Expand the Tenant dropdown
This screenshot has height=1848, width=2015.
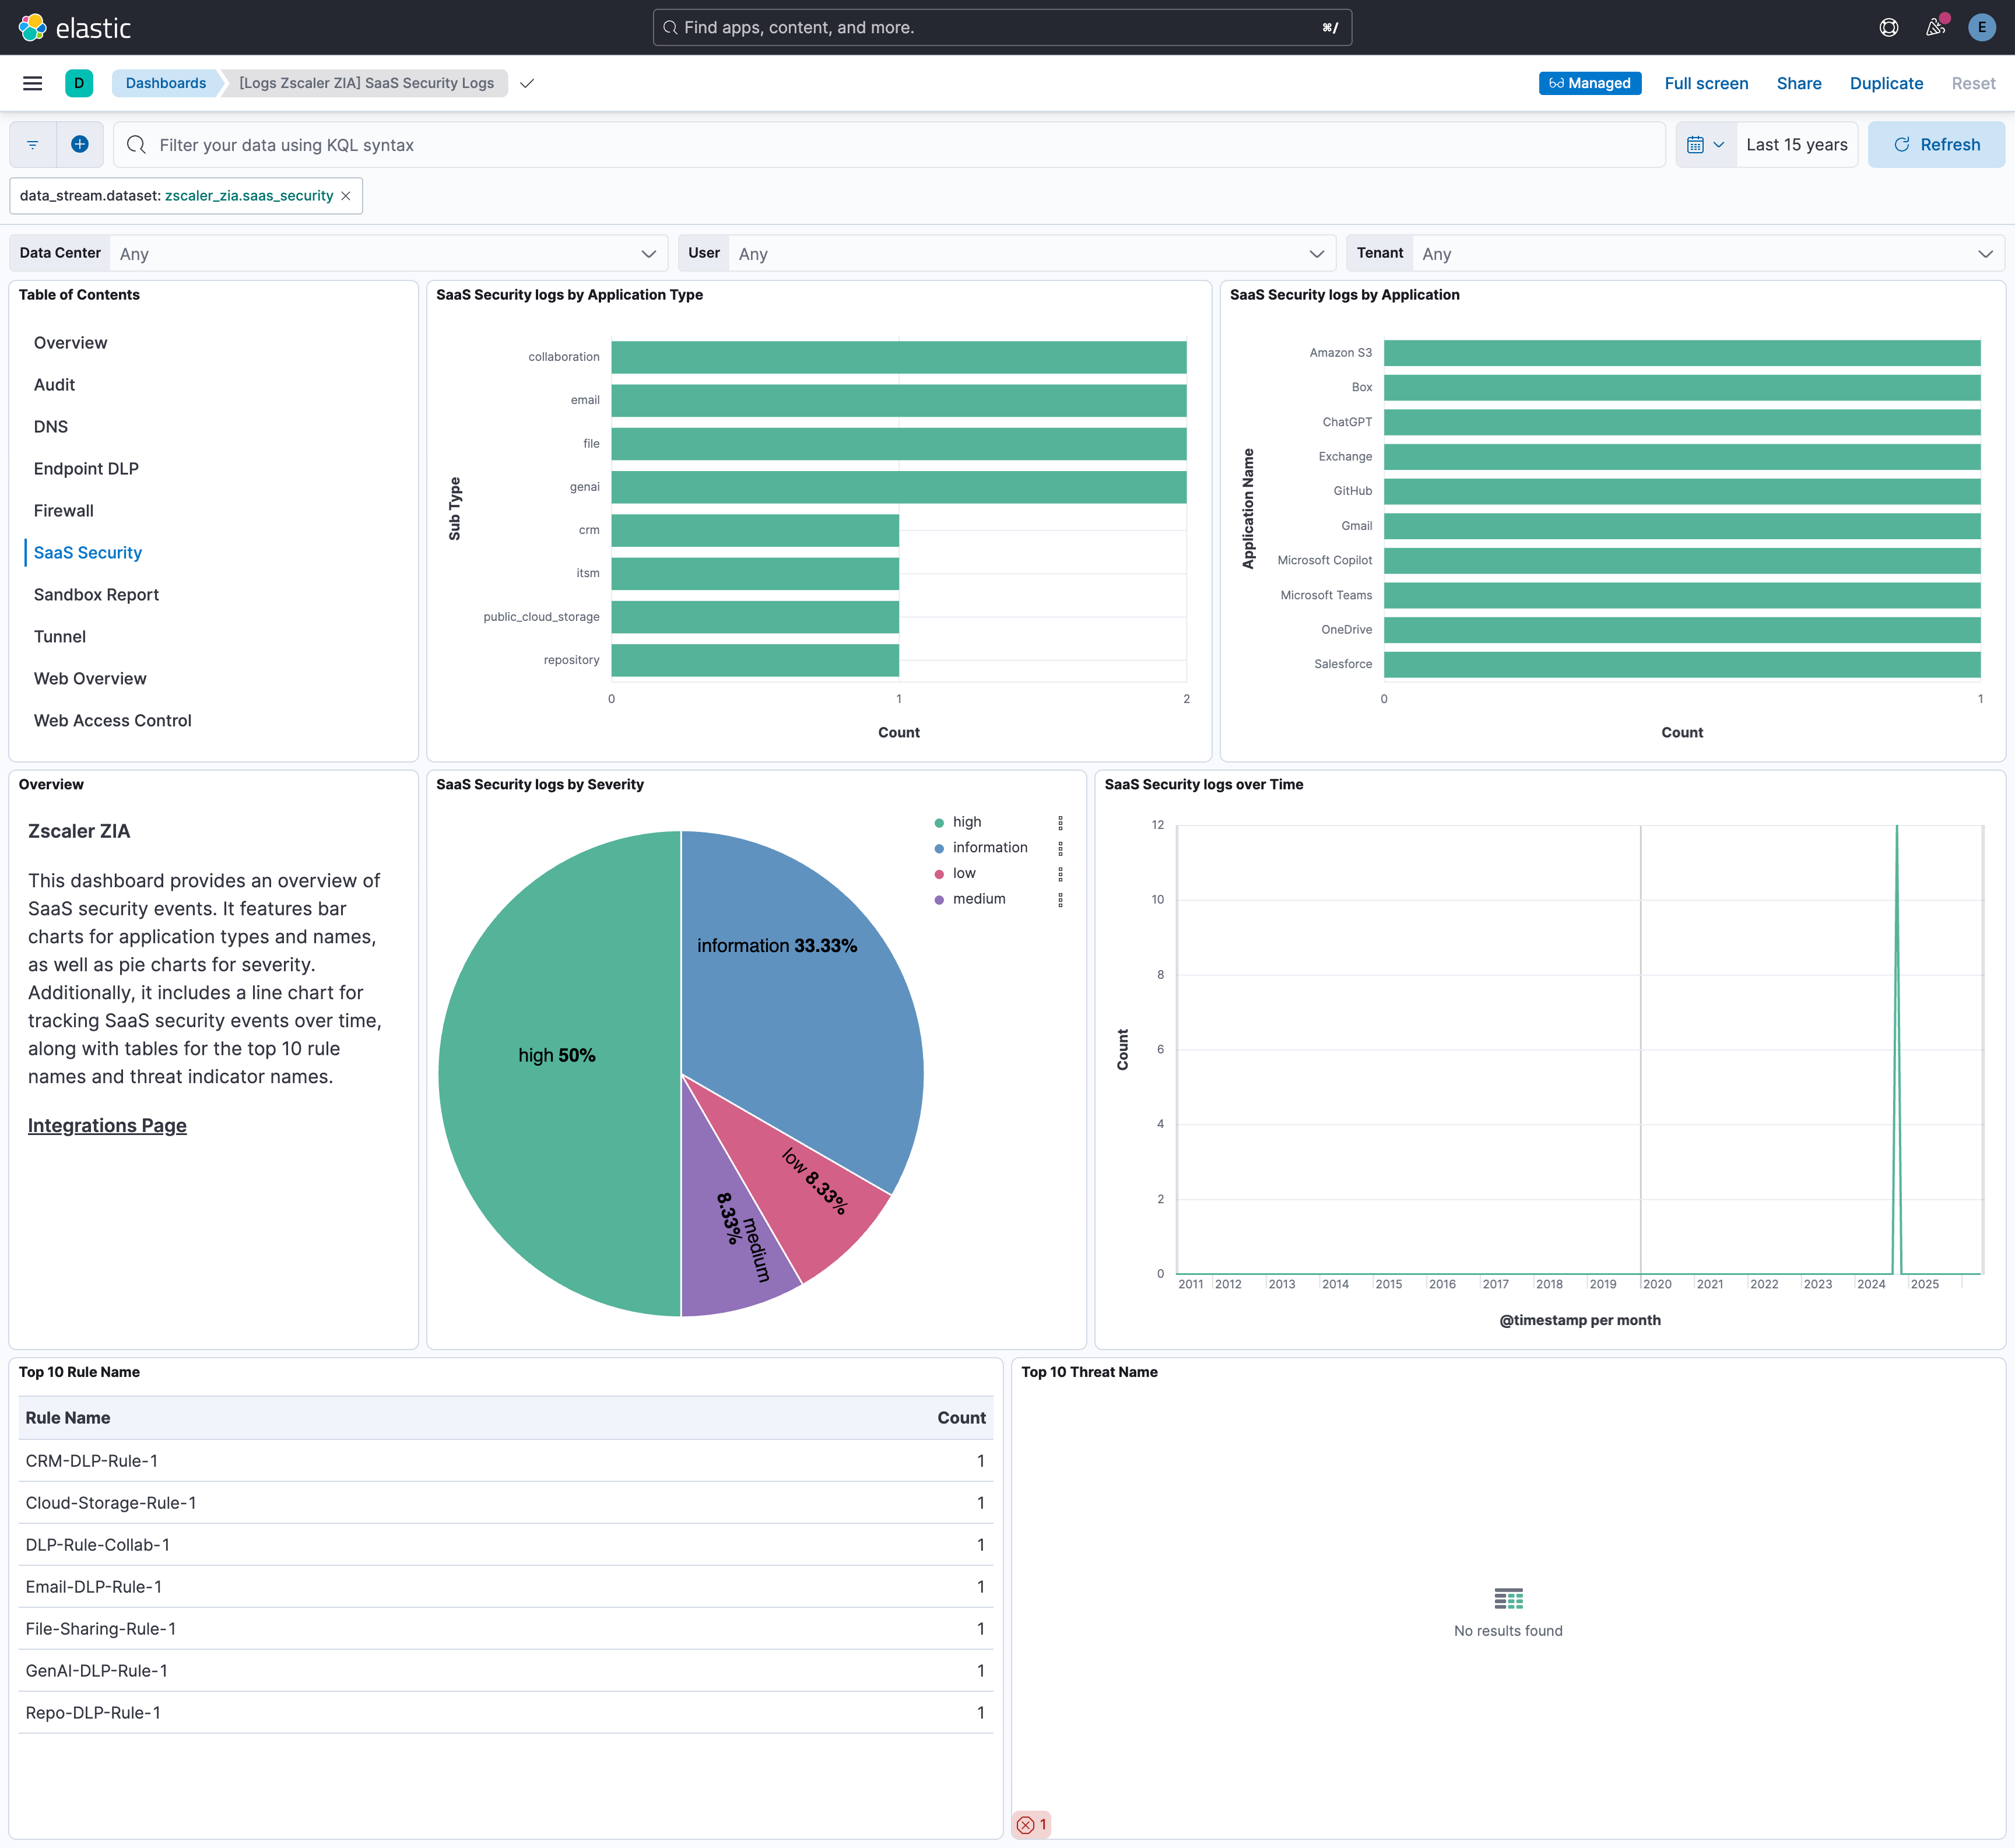point(1708,254)
